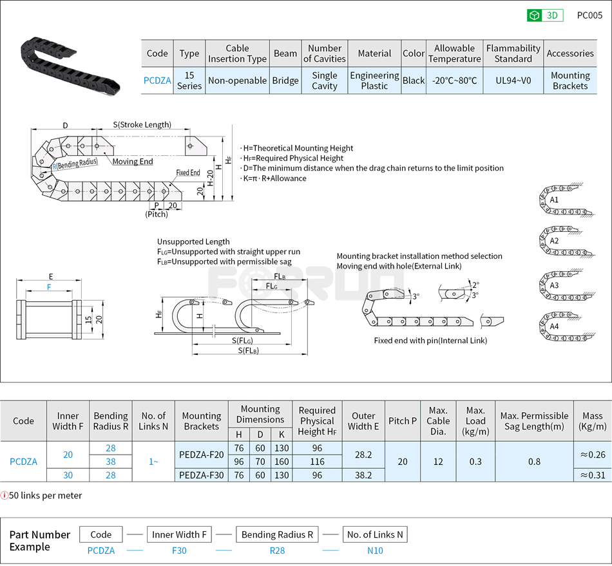Open the No. of Links N selector box

tap(375, 534)
